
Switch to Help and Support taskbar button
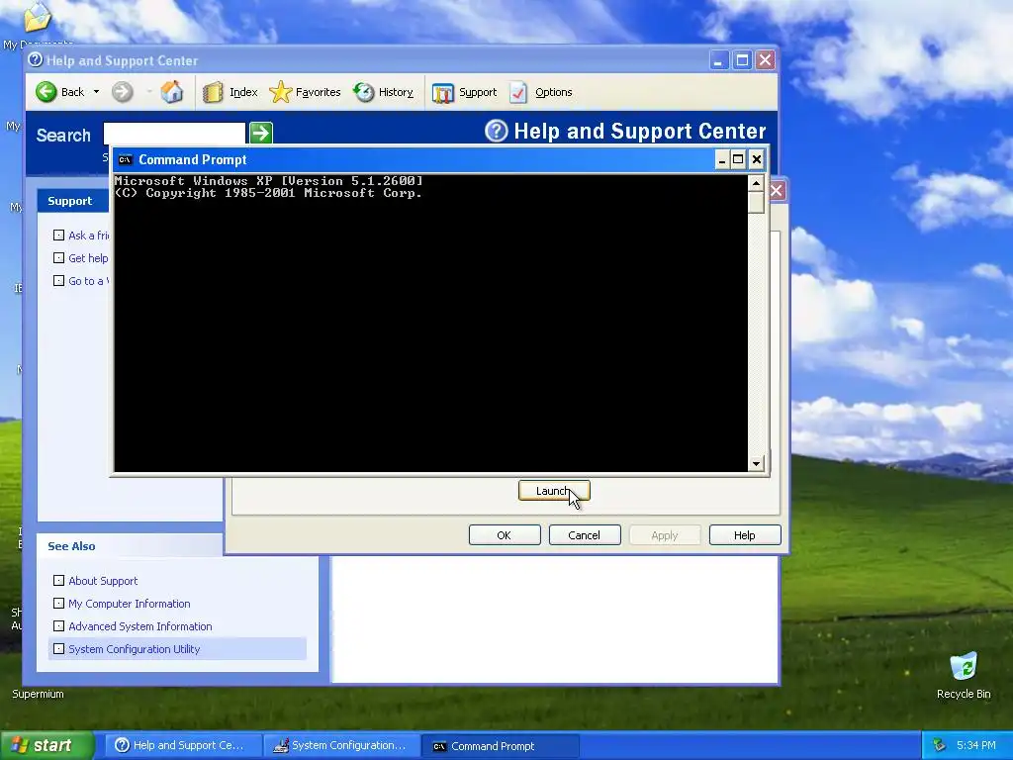183,745
